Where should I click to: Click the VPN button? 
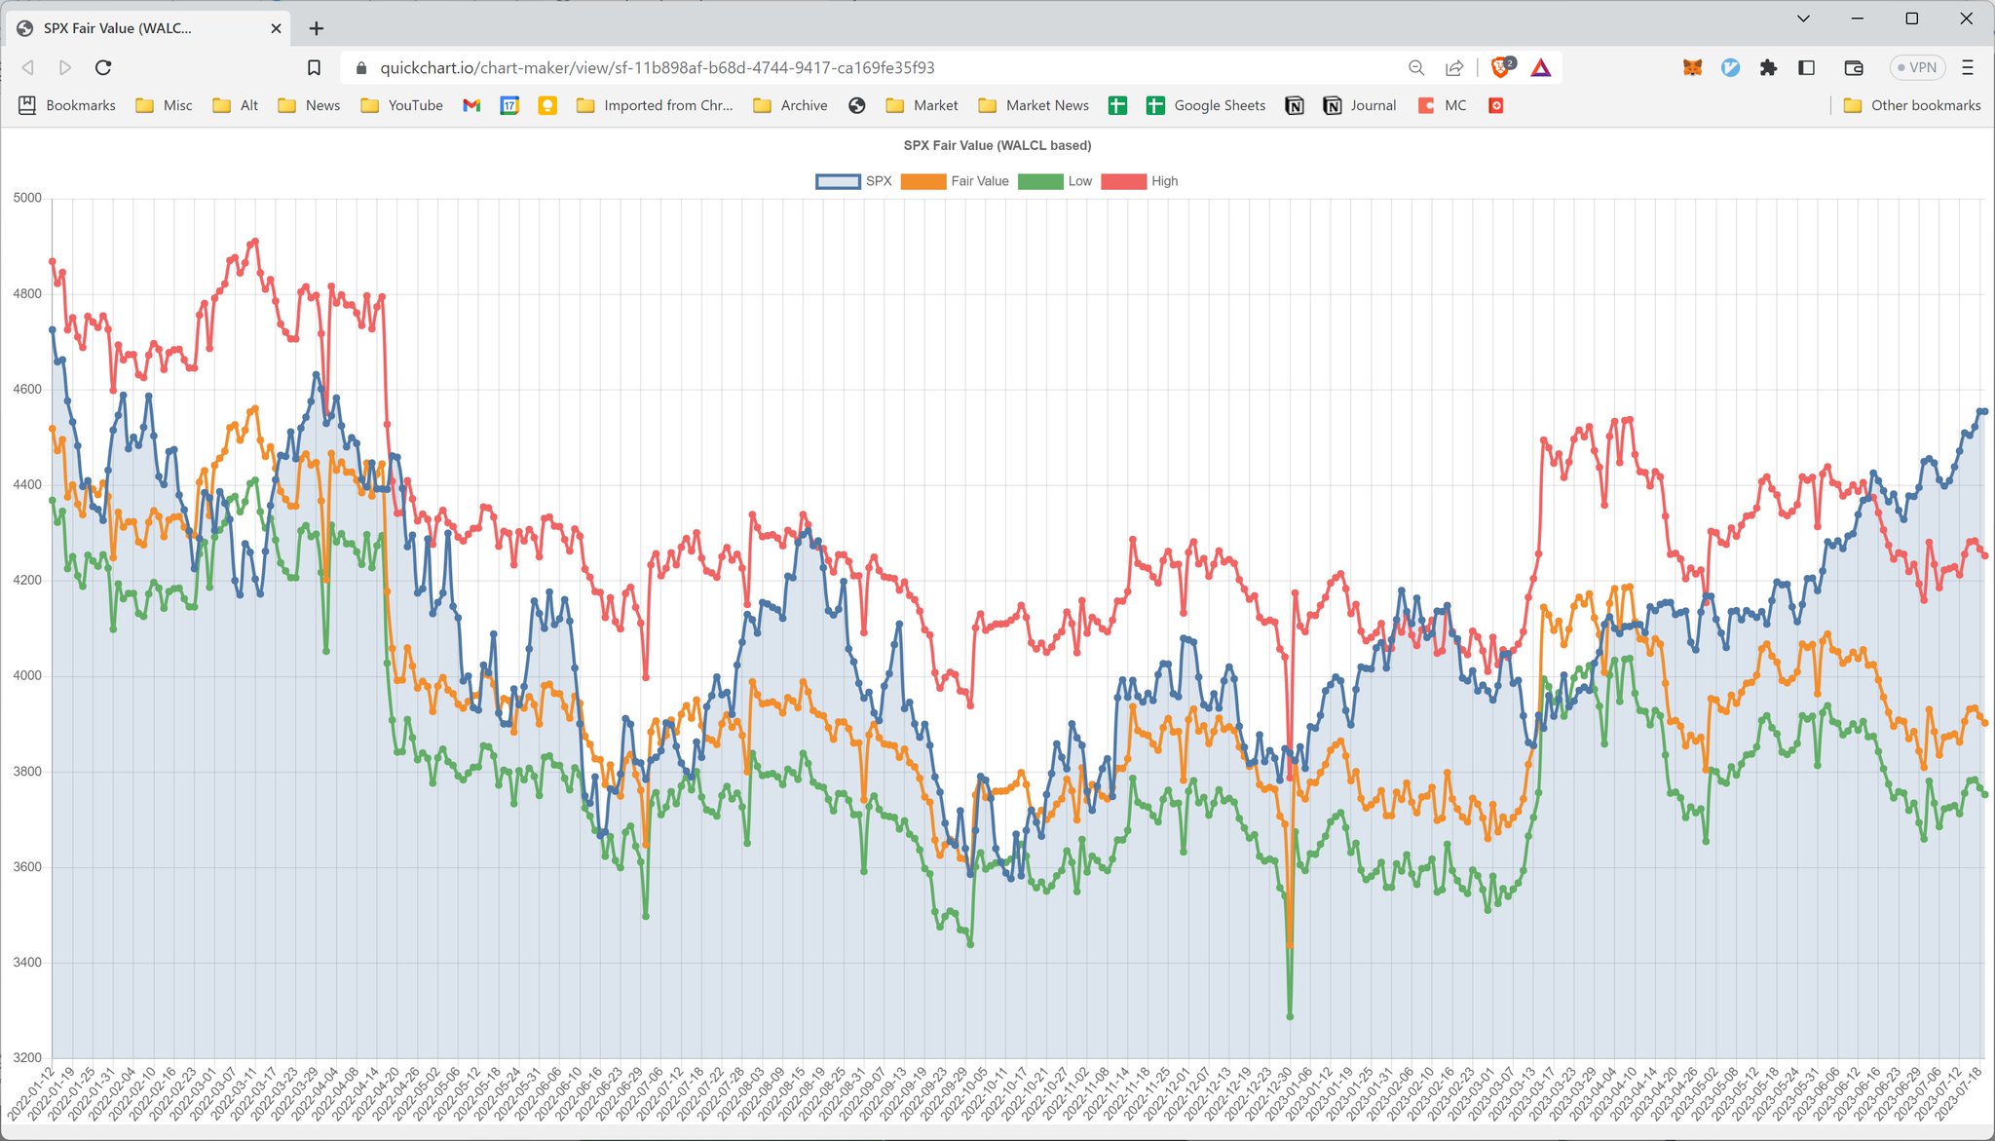click(x=1916, y=67)
